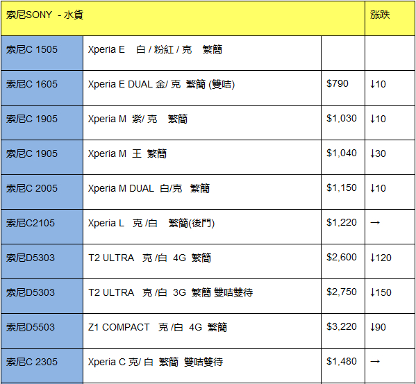
Task: Click the 索尼C 1605 model cell
Action: pyautogui.click(x=42, y=87)
